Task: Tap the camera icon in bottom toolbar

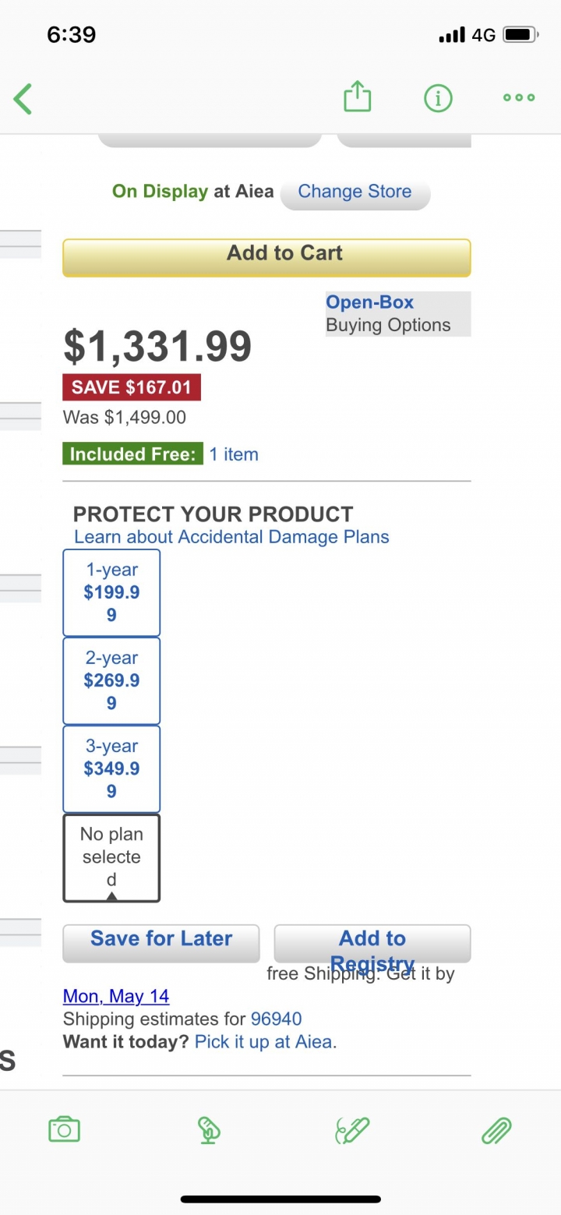Action: 64,1129
